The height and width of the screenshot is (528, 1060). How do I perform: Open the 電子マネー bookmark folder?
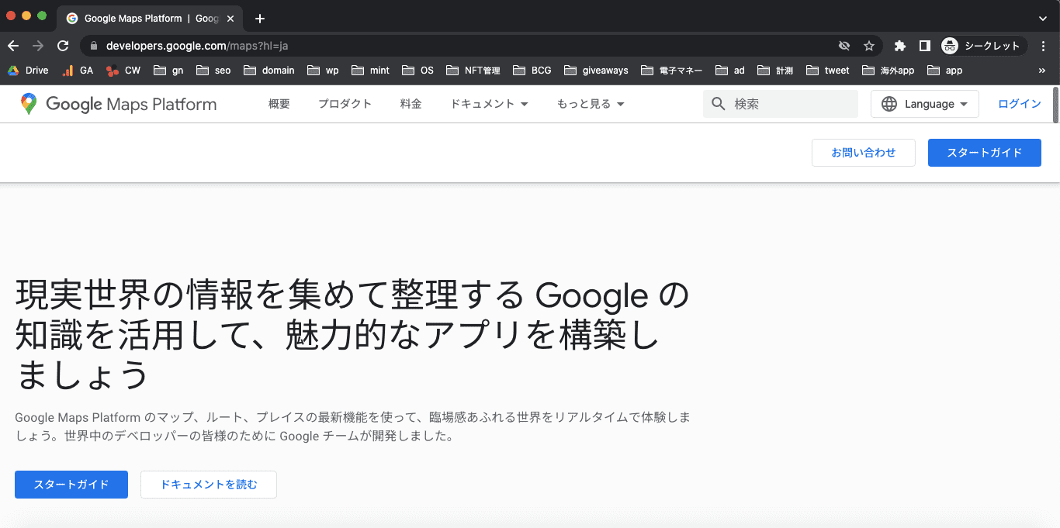(x=672, y=71)
